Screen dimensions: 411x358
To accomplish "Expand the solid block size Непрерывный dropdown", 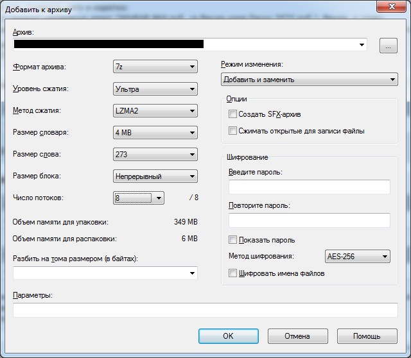I will click(x=155, y=176).
